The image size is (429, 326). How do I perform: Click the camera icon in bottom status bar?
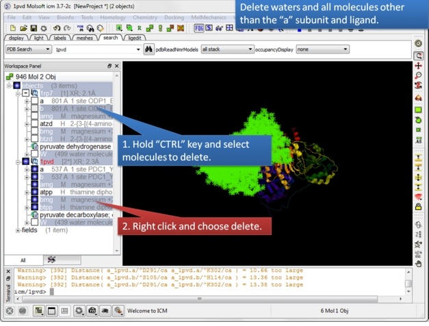[x=92, y=311]
